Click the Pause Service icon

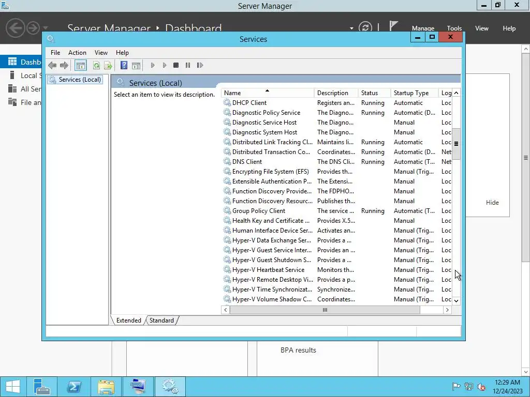(x=188, y=65)
